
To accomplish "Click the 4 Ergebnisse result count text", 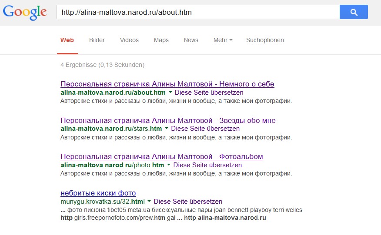I will click(x=102, y=65).
